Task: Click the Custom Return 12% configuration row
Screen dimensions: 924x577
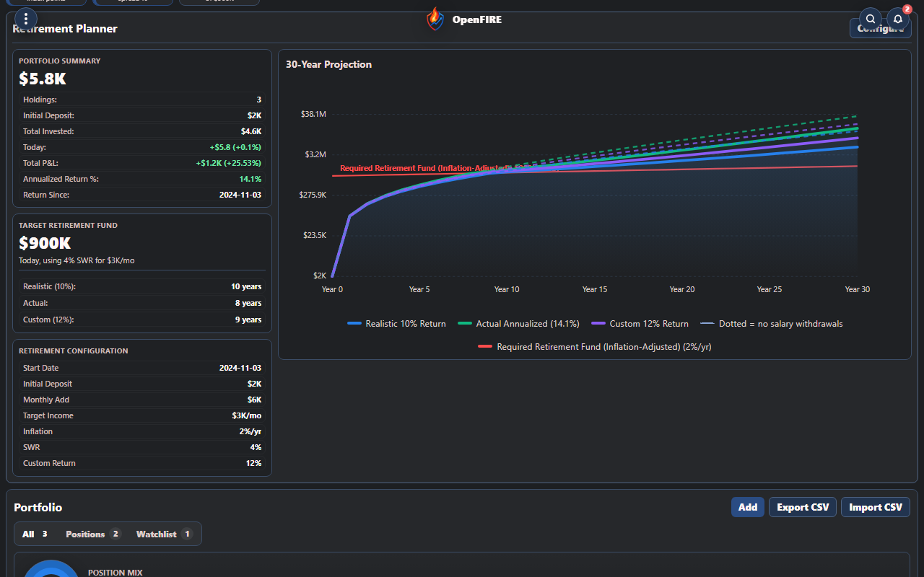Action: pos(142,463)
